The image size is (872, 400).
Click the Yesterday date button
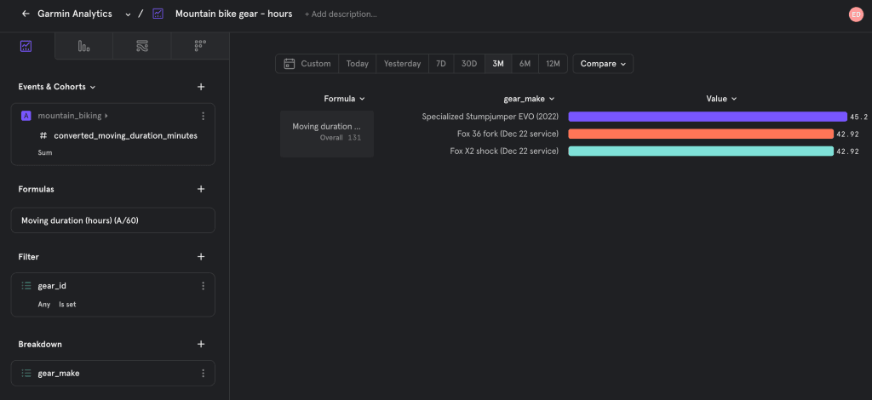[x=402, y=64]
